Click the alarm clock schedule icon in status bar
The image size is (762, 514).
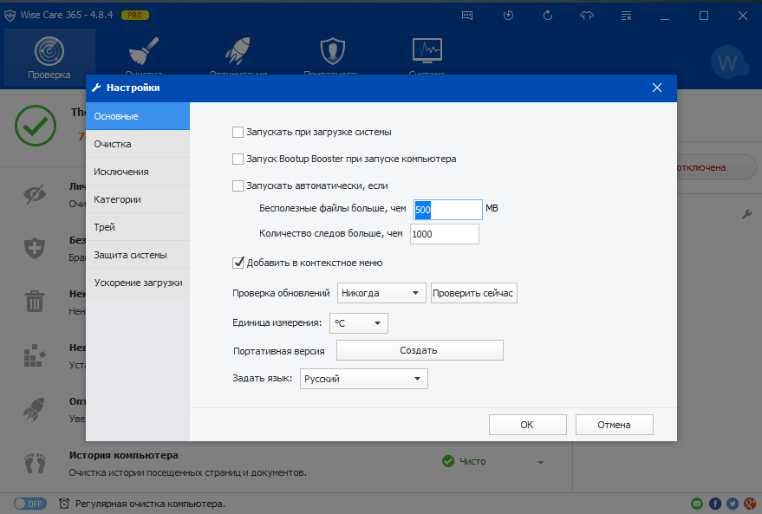pos(63,504)
